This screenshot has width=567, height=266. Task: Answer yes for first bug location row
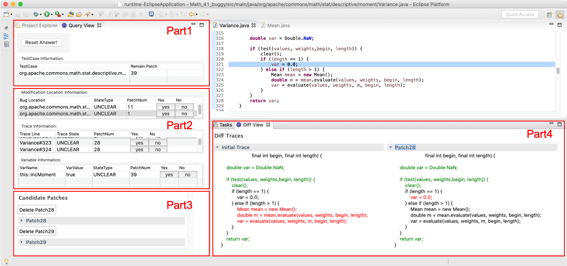(x=166, y=107)
